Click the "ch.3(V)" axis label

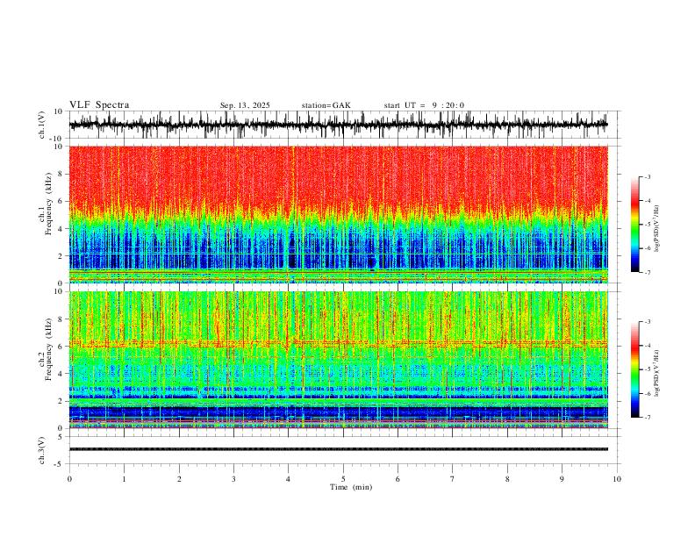click(x=42, y=450)
